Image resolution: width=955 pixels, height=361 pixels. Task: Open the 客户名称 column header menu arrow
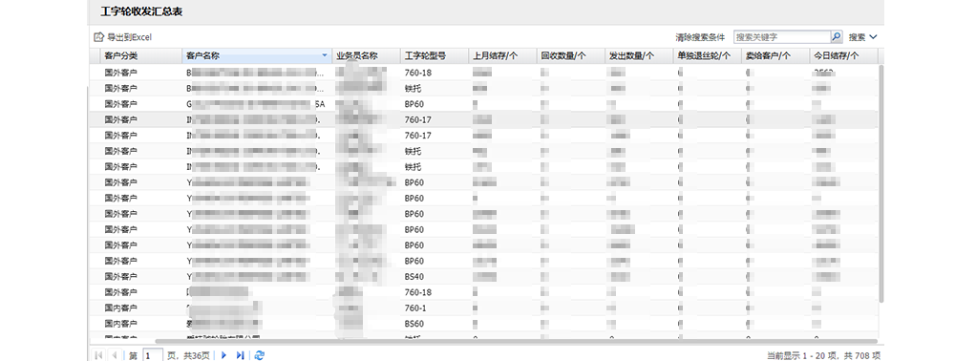tap(324, 55)
